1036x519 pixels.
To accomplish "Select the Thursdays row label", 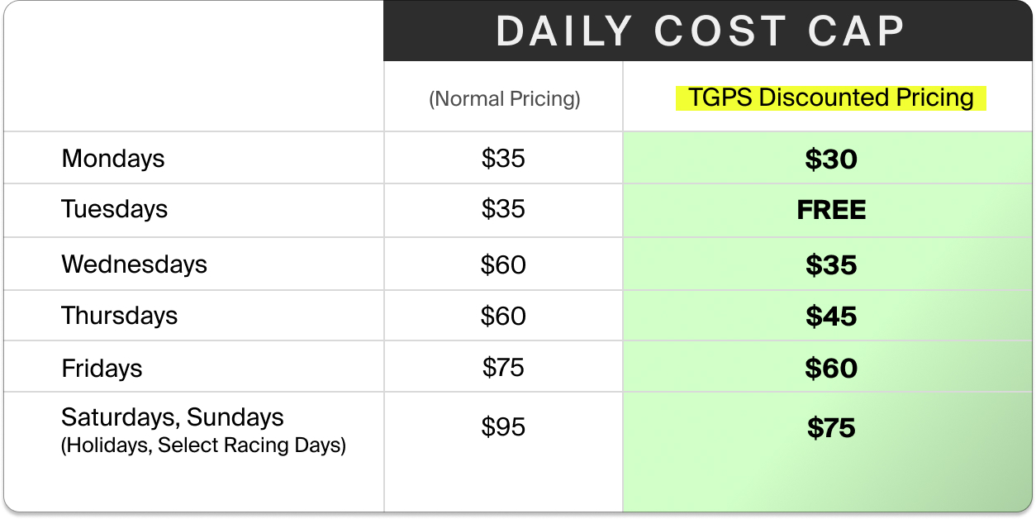I will coord(119,316).
